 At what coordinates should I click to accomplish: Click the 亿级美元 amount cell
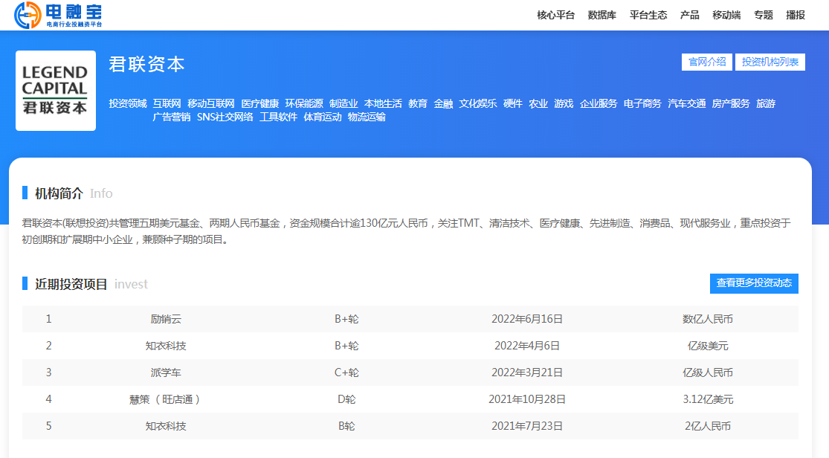[x=708, y=346]
